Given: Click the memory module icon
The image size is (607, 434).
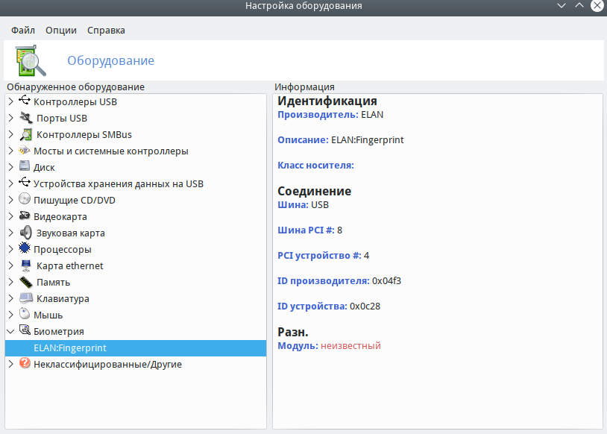Looking at the screenshot, I should pyautogui.click(x=26, y=282).
